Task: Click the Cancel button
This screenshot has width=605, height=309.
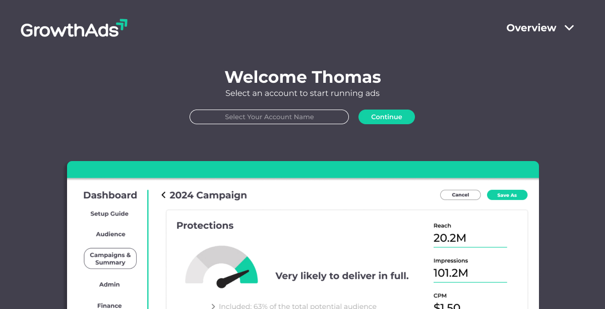Action: 460,195
